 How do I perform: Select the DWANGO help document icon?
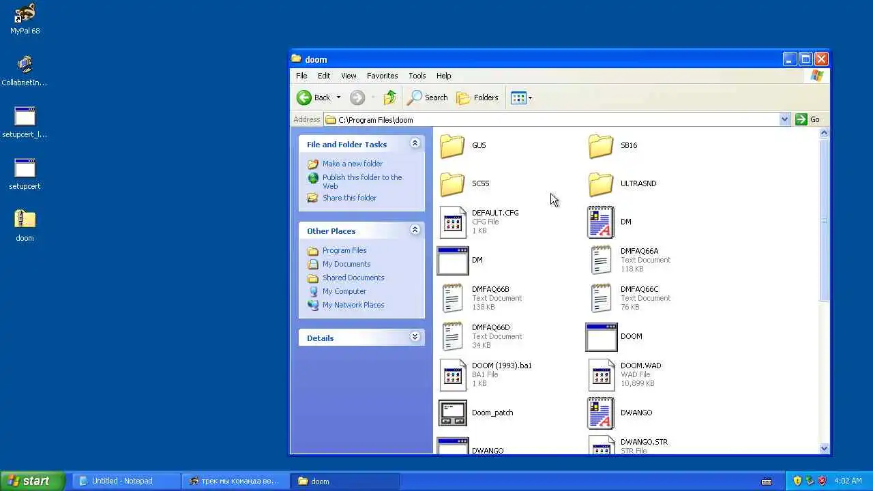click(x=601, y=413)
